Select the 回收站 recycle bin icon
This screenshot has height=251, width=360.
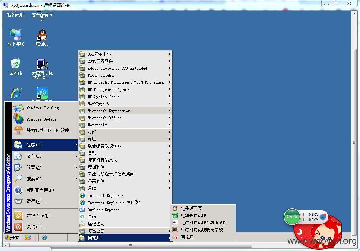point(16,67)
